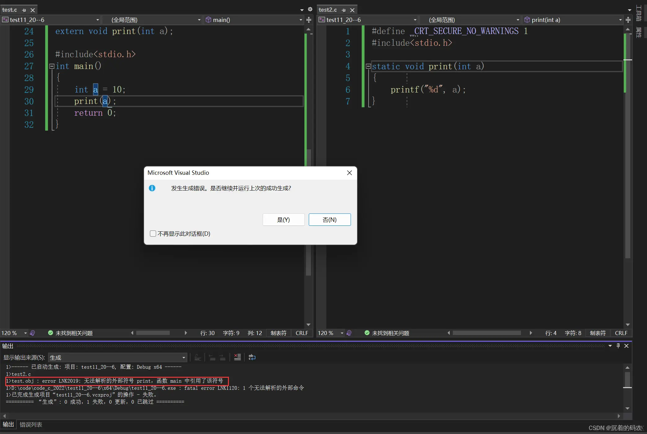Open the tab settings gear icon
The height and width of the screenshot is (434, 647).
(310, 10)
